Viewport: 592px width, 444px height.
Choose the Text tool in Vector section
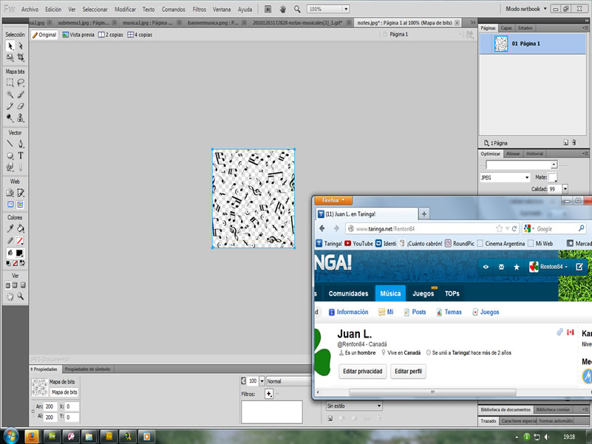coord(21,155)
